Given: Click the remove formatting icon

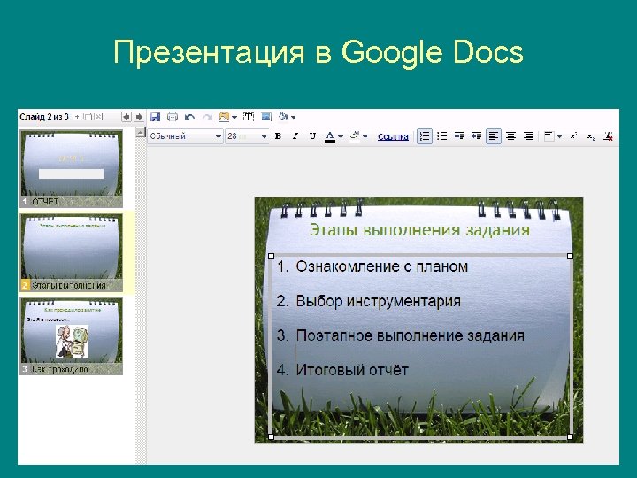Looking at the screenshot, I should click(608, 136).
